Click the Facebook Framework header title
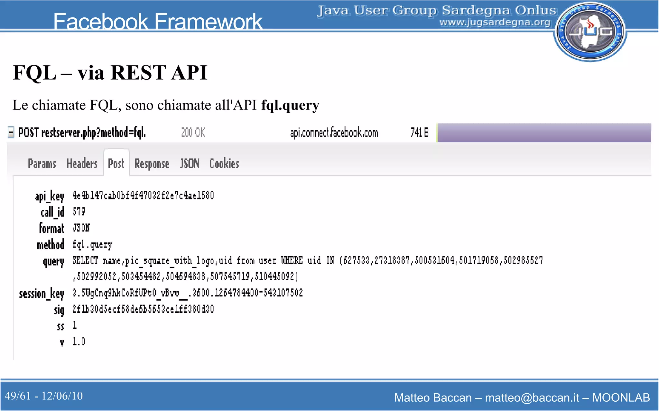The height and width of the screenshot is (411, 659). [158, 21]
